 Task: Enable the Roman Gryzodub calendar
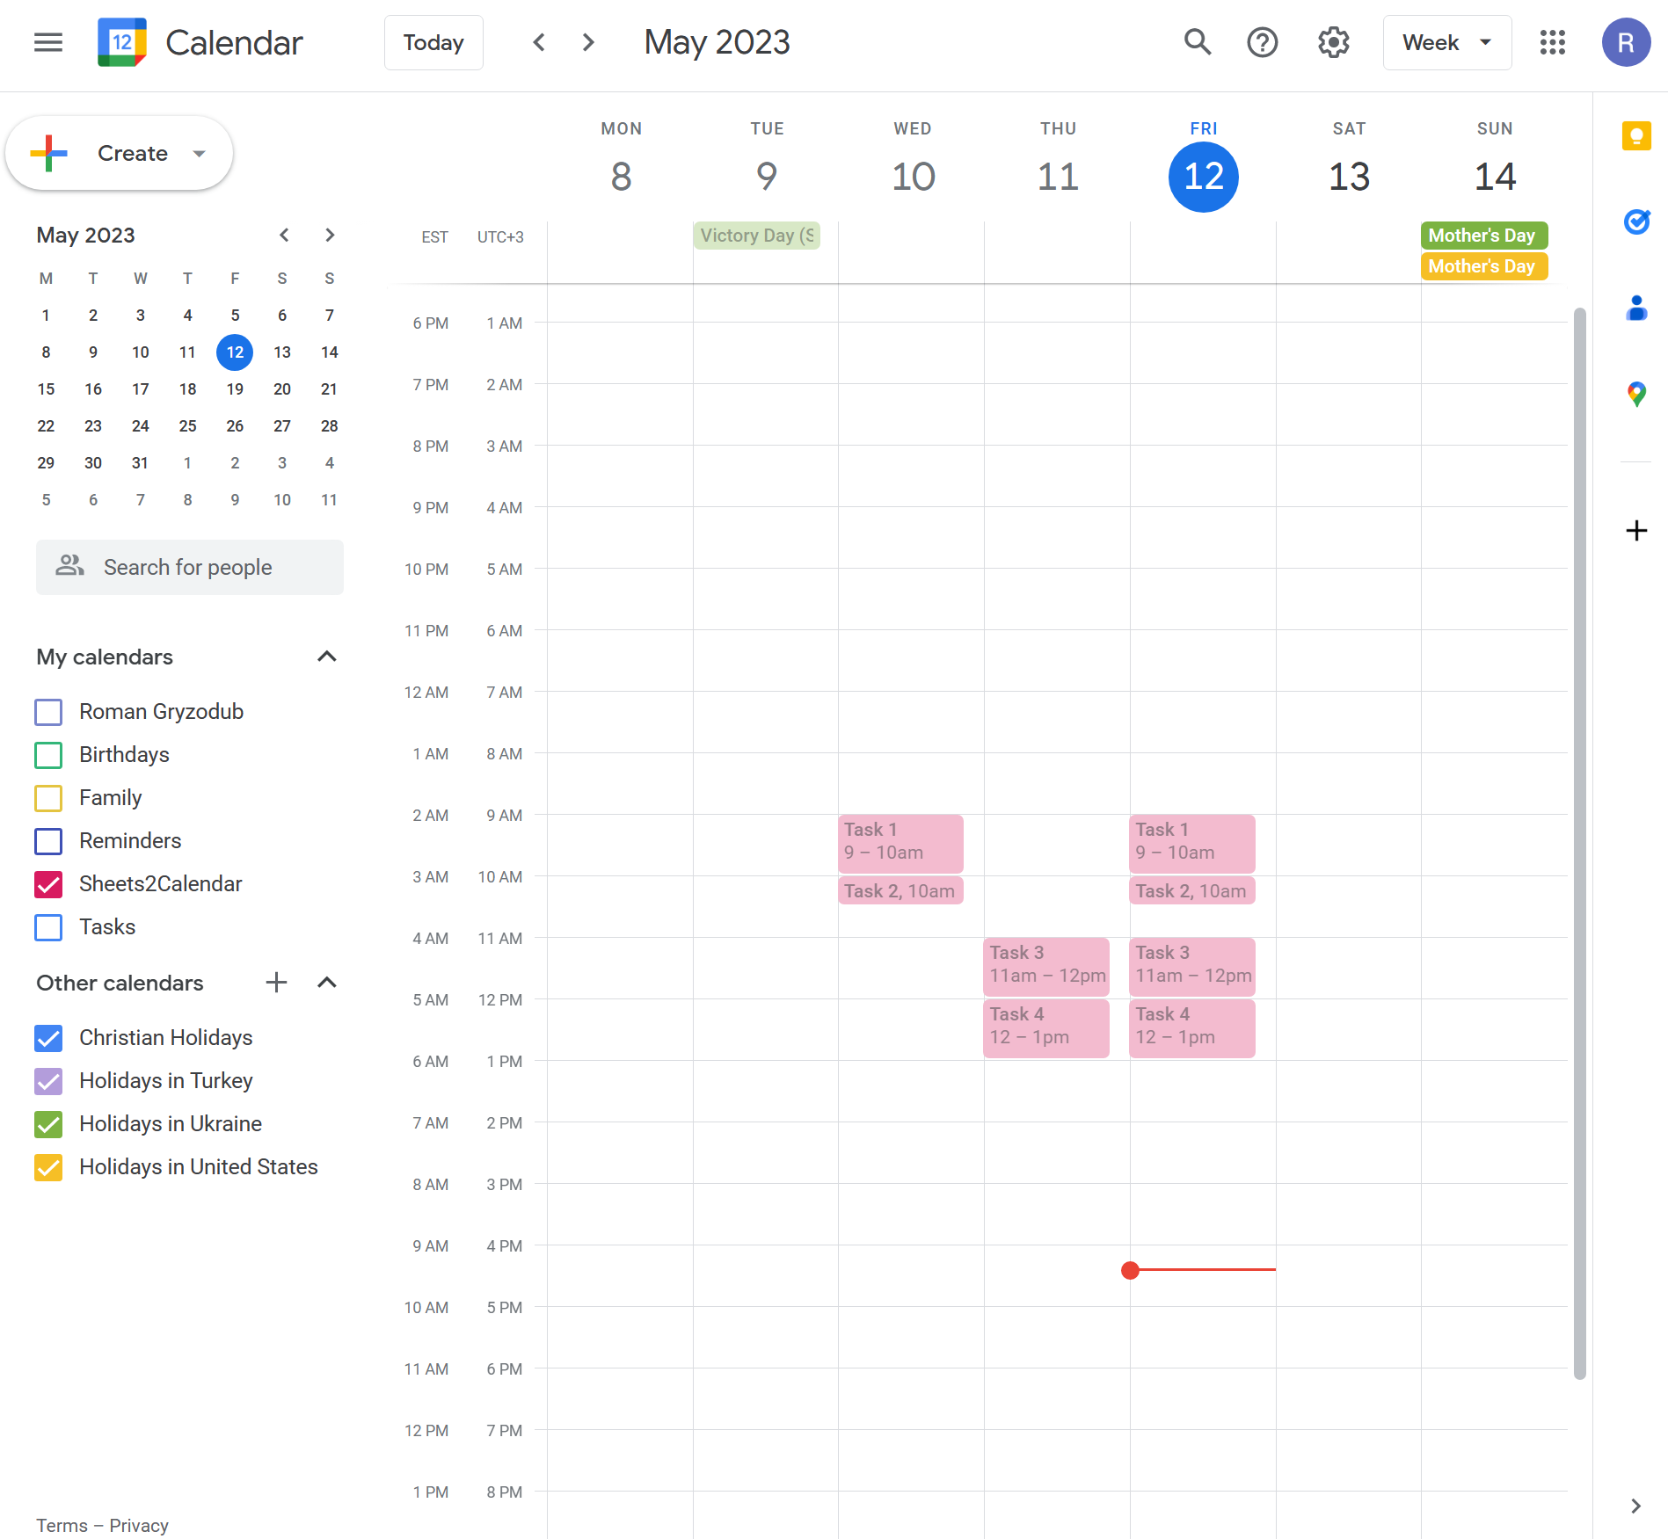click(x=48, y=712)
